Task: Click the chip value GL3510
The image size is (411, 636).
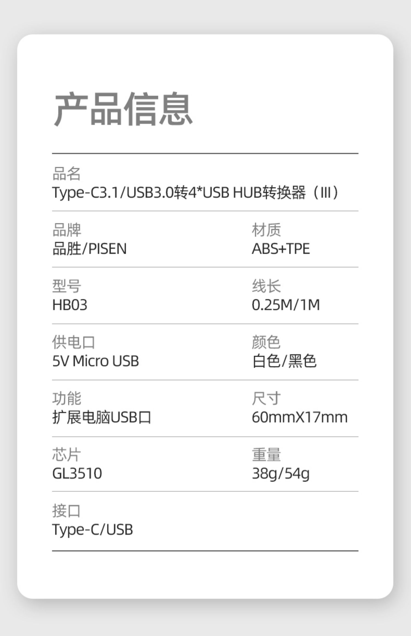Action: pos(77,474)
